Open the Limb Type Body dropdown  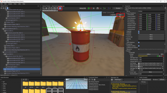click(x=151, y=72)
